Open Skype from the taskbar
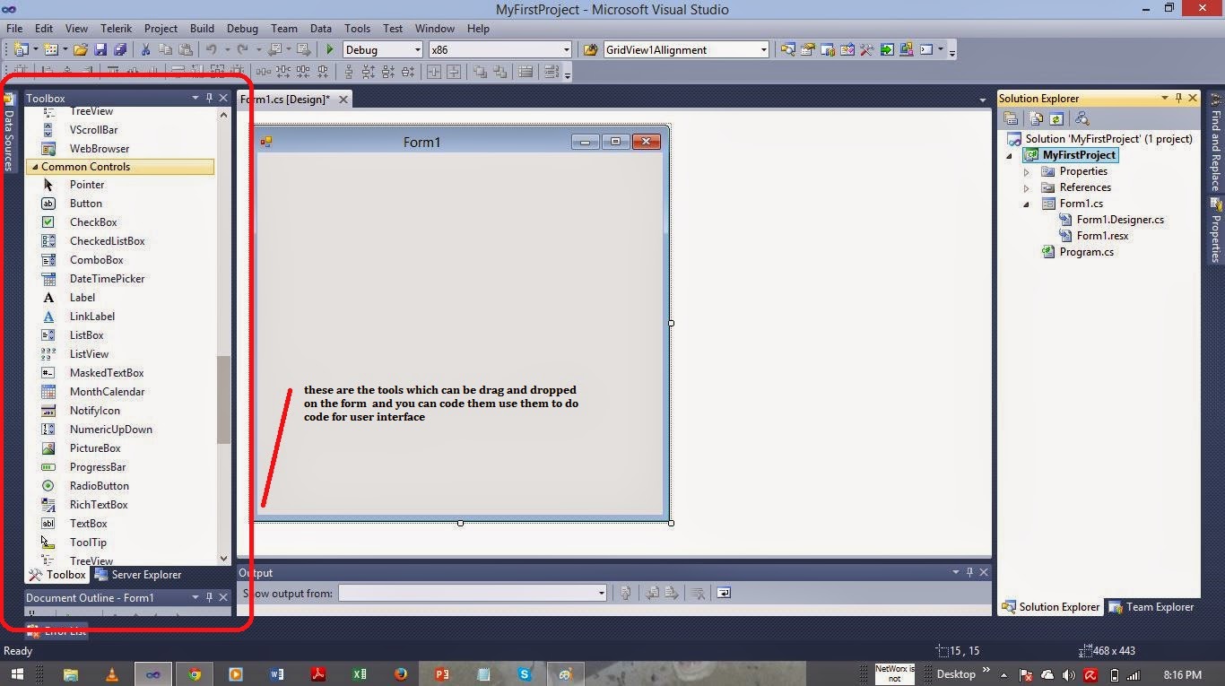The image size is (1225, 686). (525, 674)
